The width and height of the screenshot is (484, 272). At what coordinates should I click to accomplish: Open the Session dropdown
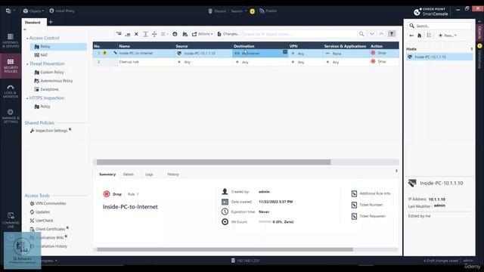click(239, 11)
